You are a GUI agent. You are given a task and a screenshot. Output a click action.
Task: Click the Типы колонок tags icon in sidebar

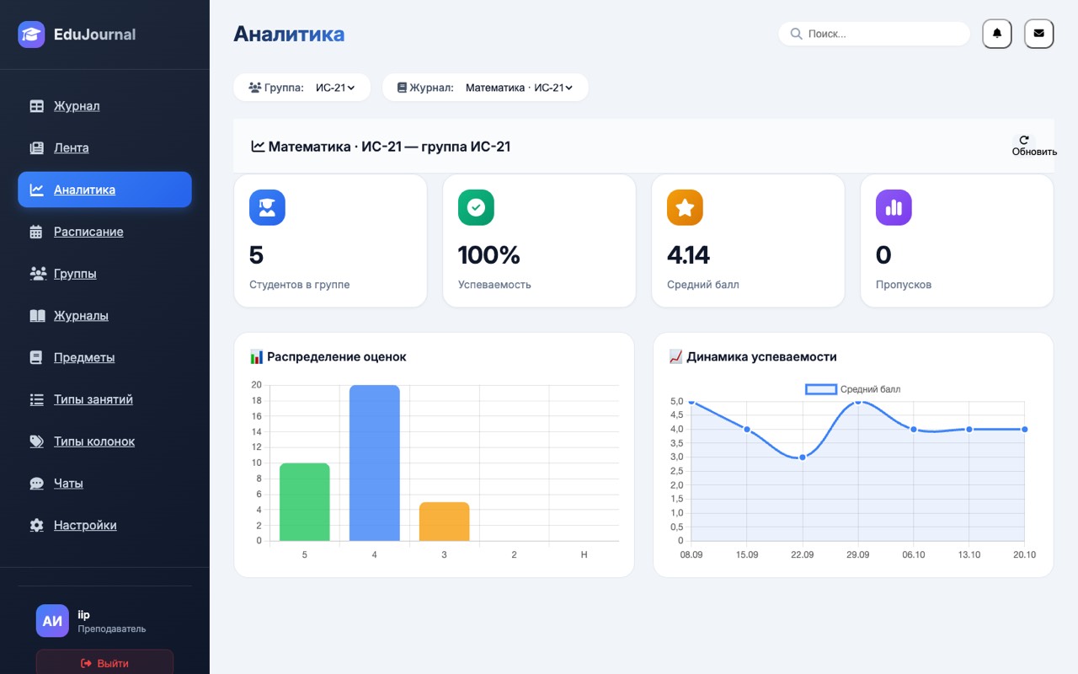[37, 441]
